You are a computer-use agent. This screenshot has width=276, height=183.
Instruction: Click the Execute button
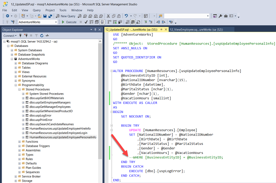[69, 22]
